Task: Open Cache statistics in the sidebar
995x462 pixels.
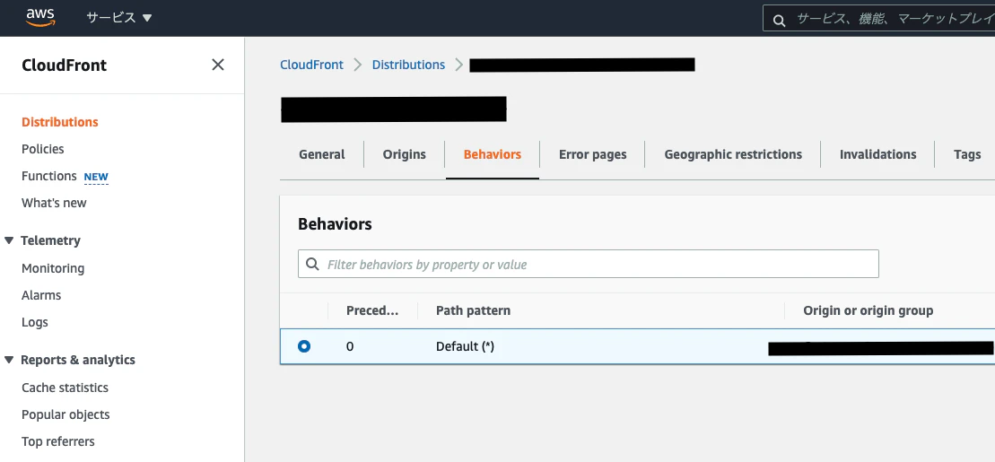Action: click(65, 388)
